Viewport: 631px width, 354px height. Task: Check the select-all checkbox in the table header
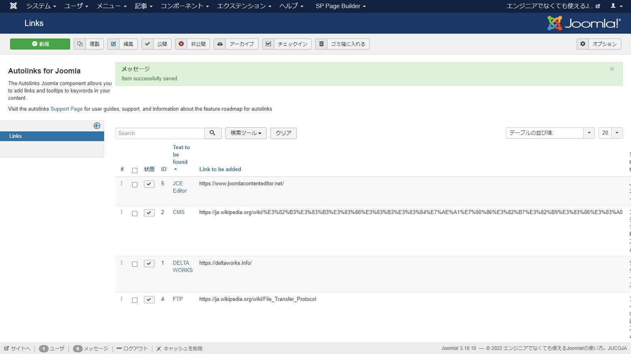coord(135,170)
